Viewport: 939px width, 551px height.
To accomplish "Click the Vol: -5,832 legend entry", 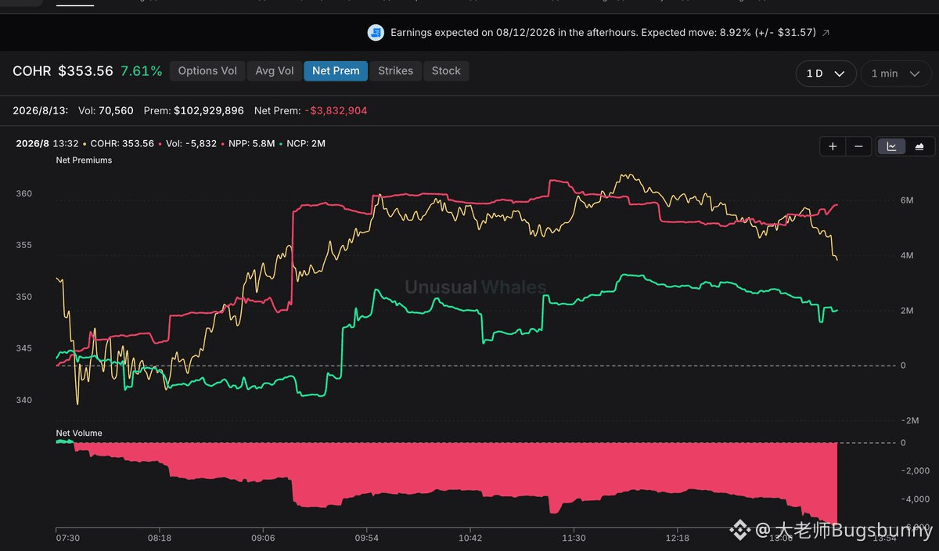I will point(191,144).
